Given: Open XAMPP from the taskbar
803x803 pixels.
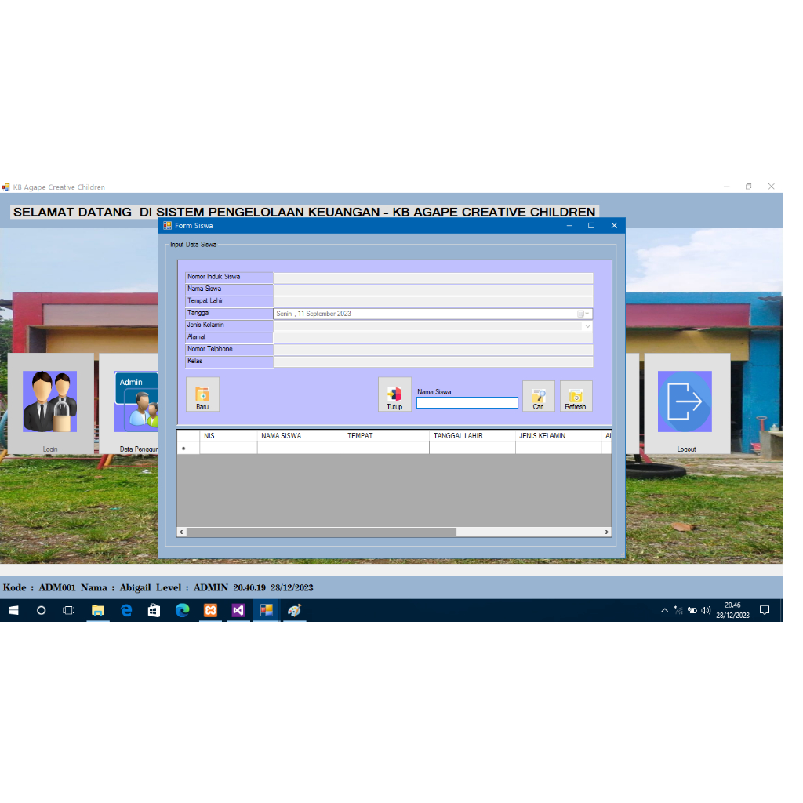Looking at the screenshot, I should 210,610.
